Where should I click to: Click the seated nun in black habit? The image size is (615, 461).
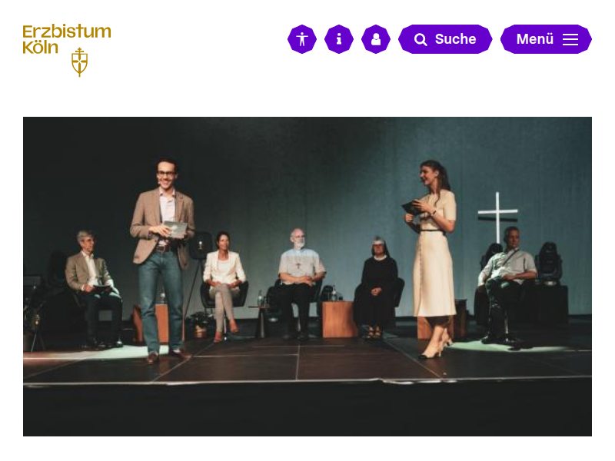(376, 288)
